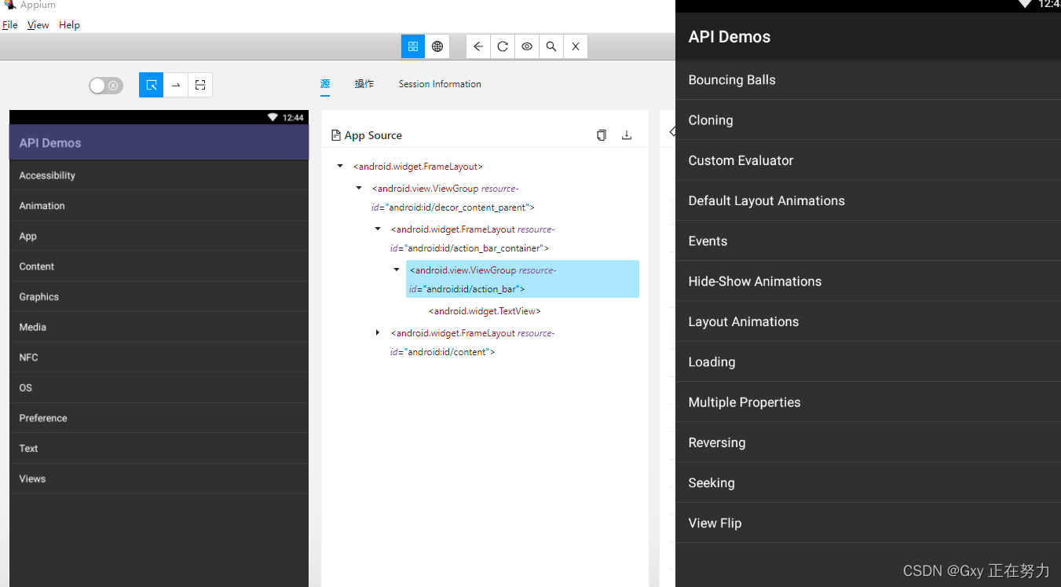The width and height of the screenshot is (1061, 587).
Task: Choose the Swipe By Coordinates arrow tool
Action: [176, 85]
